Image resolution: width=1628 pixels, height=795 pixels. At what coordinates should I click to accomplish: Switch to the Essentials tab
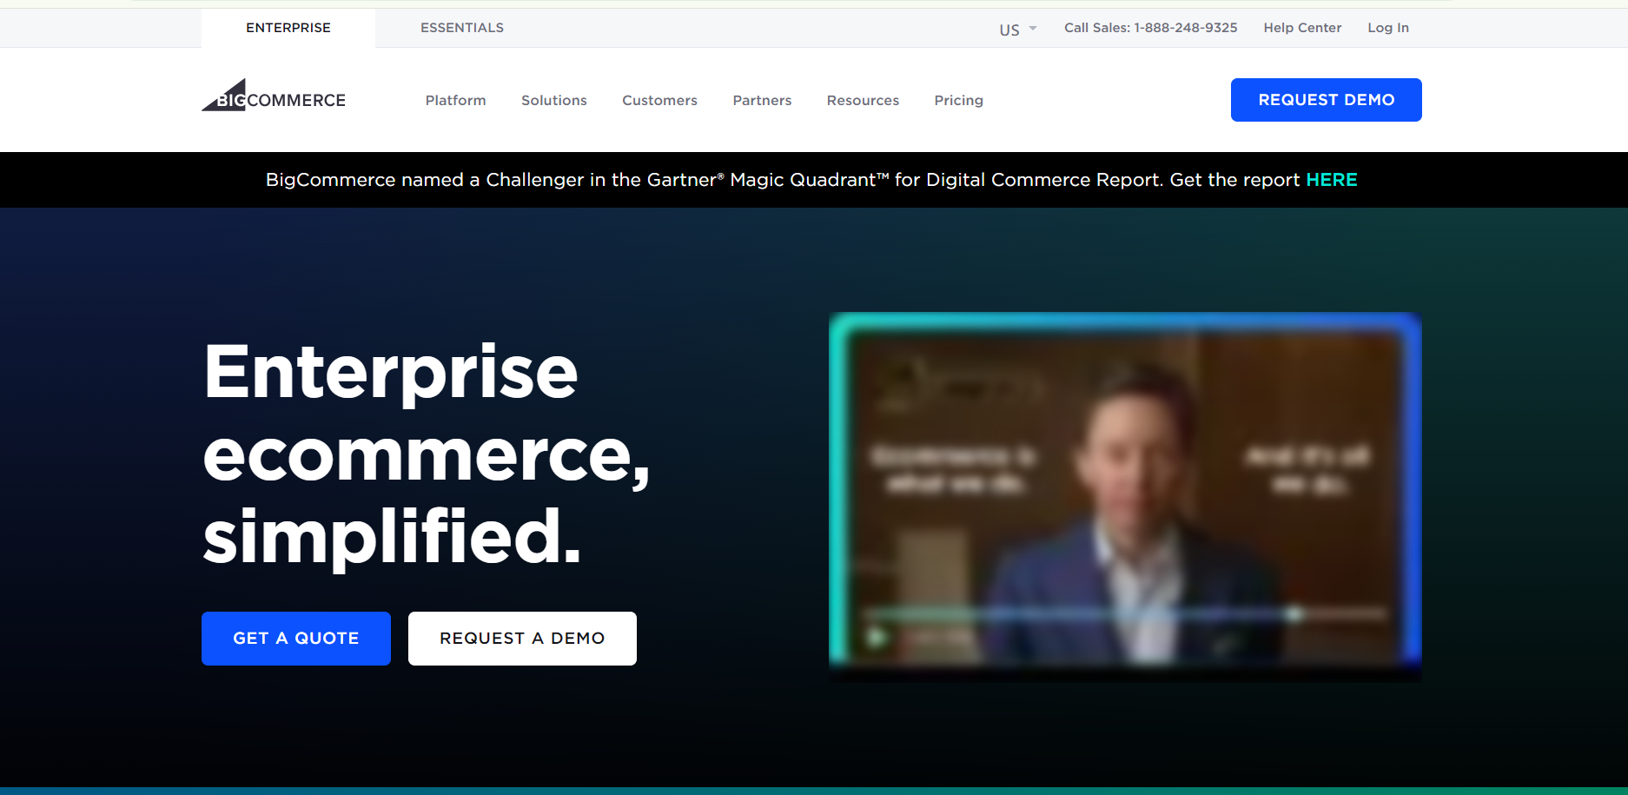pyautogui.click(x=462, y=28)
